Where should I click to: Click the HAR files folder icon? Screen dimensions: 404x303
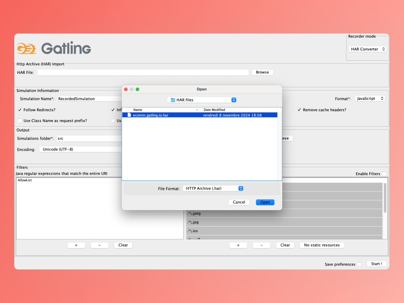pyautogui.click(x=173, y=100)
